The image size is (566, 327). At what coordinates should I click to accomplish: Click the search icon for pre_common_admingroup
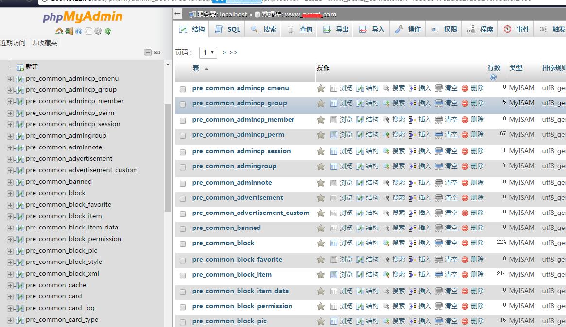click(386, 166)
